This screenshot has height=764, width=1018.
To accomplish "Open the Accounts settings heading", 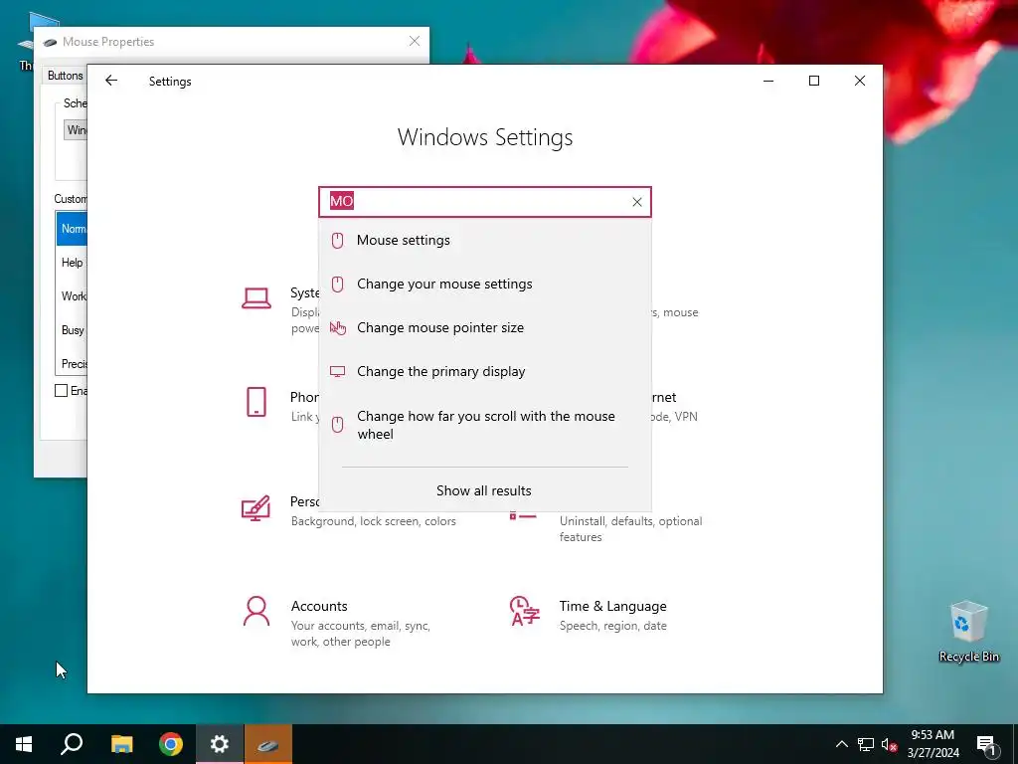I will click(319, 606).
